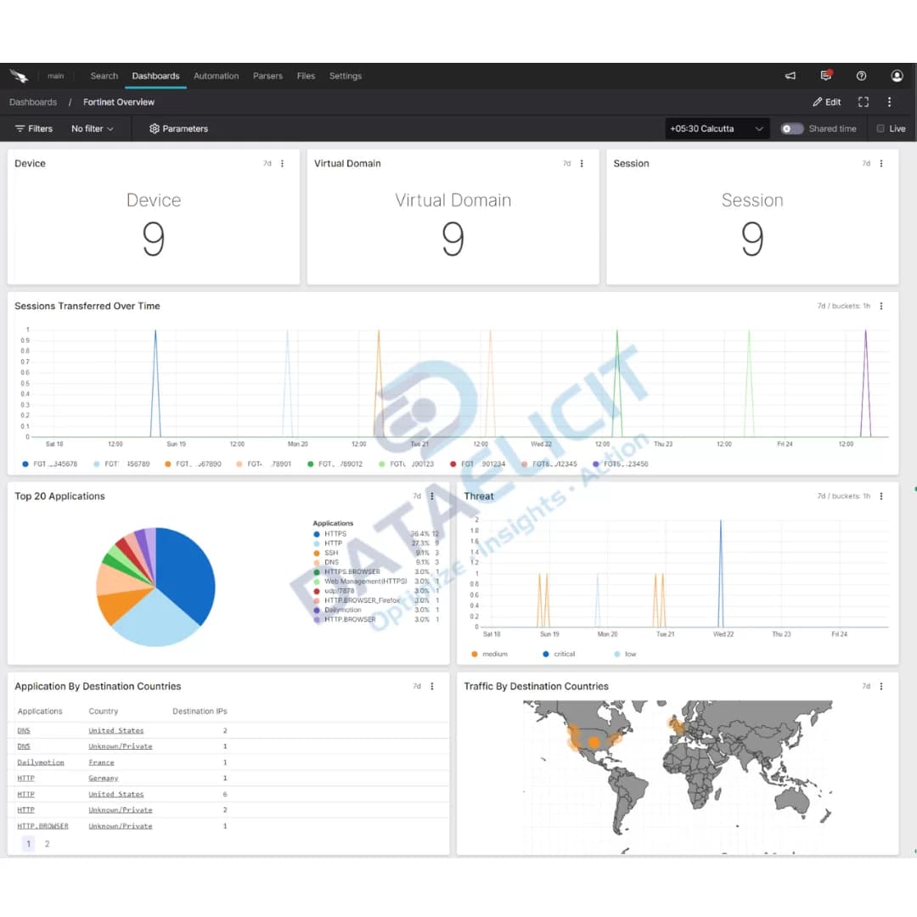917x917 pixels.
Task: Open the user account icon
Action: (897, 76)
